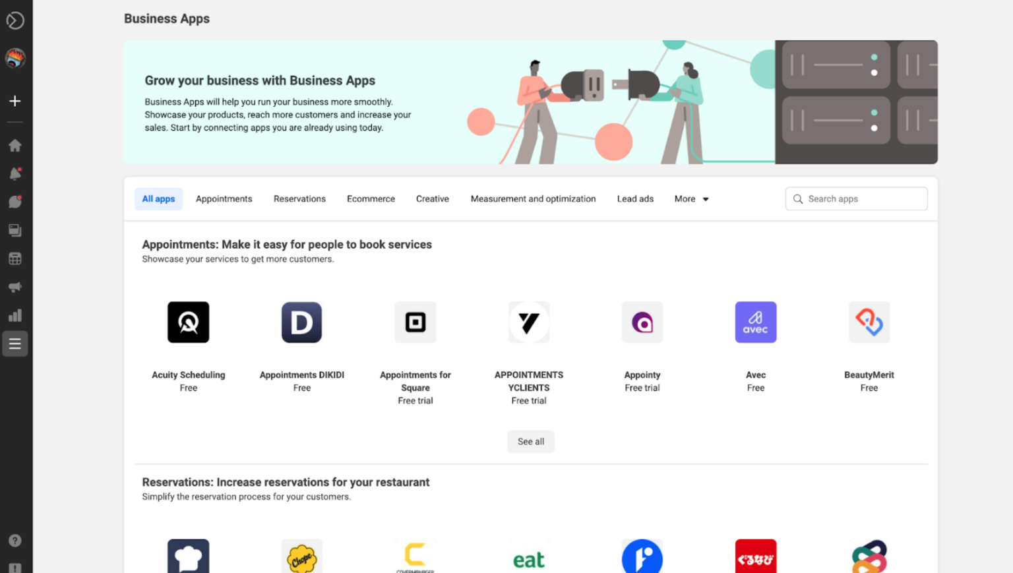Click See all appointment apps

point(530,441)
